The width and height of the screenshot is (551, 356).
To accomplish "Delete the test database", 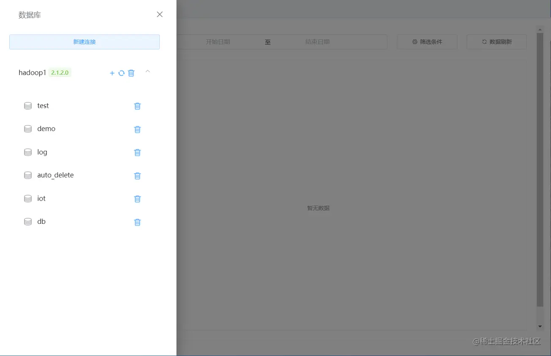I will pyautogui.click(x=137, y=106).
